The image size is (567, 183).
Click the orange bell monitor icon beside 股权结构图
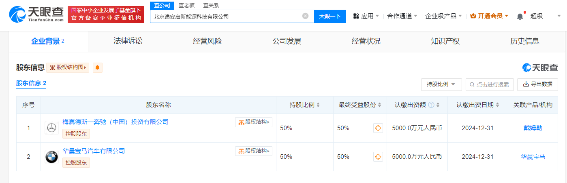tap(97, 67)
